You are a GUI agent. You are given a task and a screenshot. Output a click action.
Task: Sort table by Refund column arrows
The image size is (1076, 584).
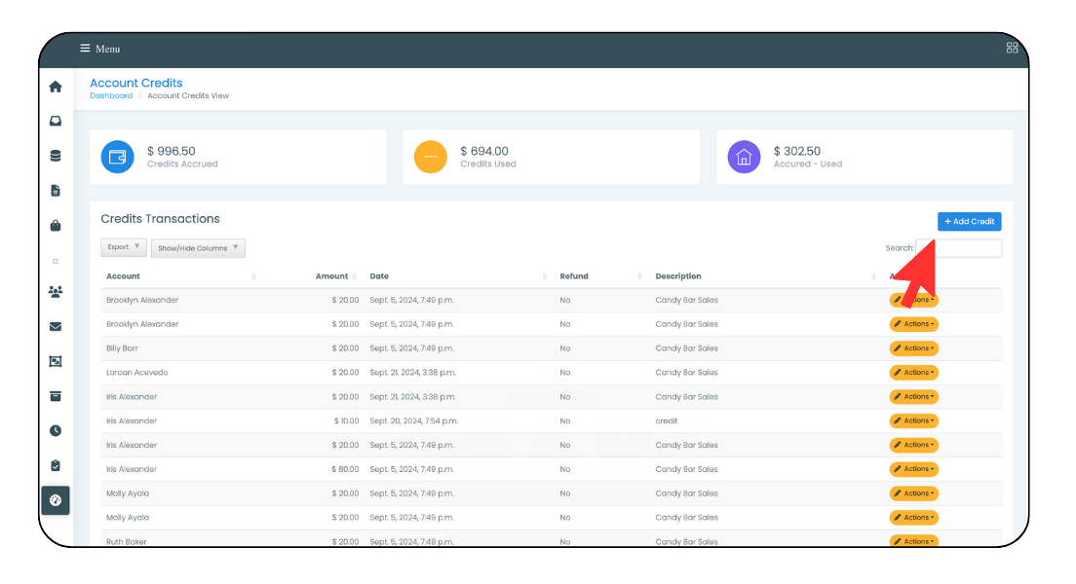tap(639, 276)
